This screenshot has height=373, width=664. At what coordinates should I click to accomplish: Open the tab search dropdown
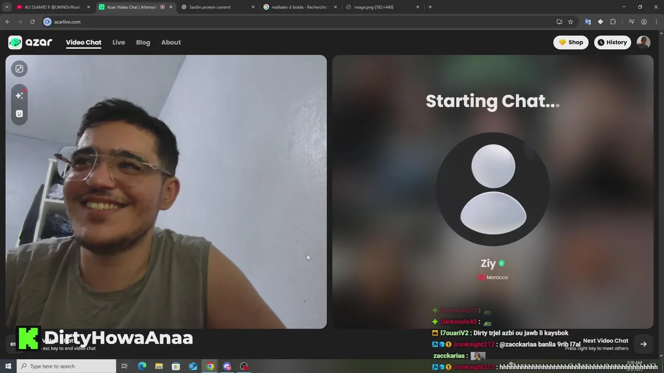coord(7,7)
